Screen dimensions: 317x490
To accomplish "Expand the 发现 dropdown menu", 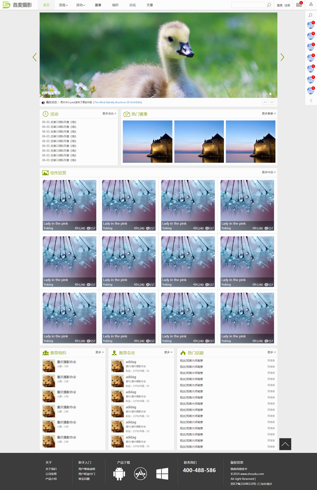I will pyautogui.click(x=63, y=5).
